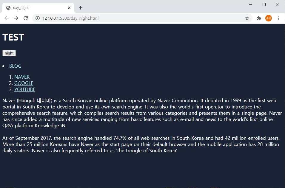Viewport: 285px width, 188px height.
Task: Click the paragraph starting 'As of September 2017'
Action: point(141,144)
